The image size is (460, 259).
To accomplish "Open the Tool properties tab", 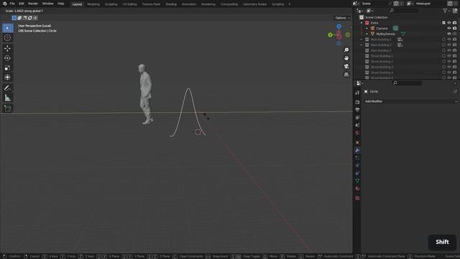I will click(x=357, y=93).
